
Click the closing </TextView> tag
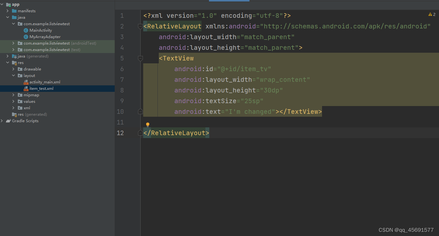tap(300, 112)
